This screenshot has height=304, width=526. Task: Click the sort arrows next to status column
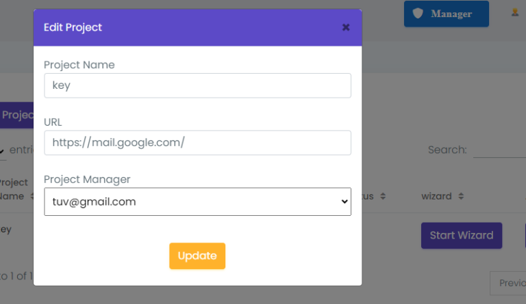(383, 196)
